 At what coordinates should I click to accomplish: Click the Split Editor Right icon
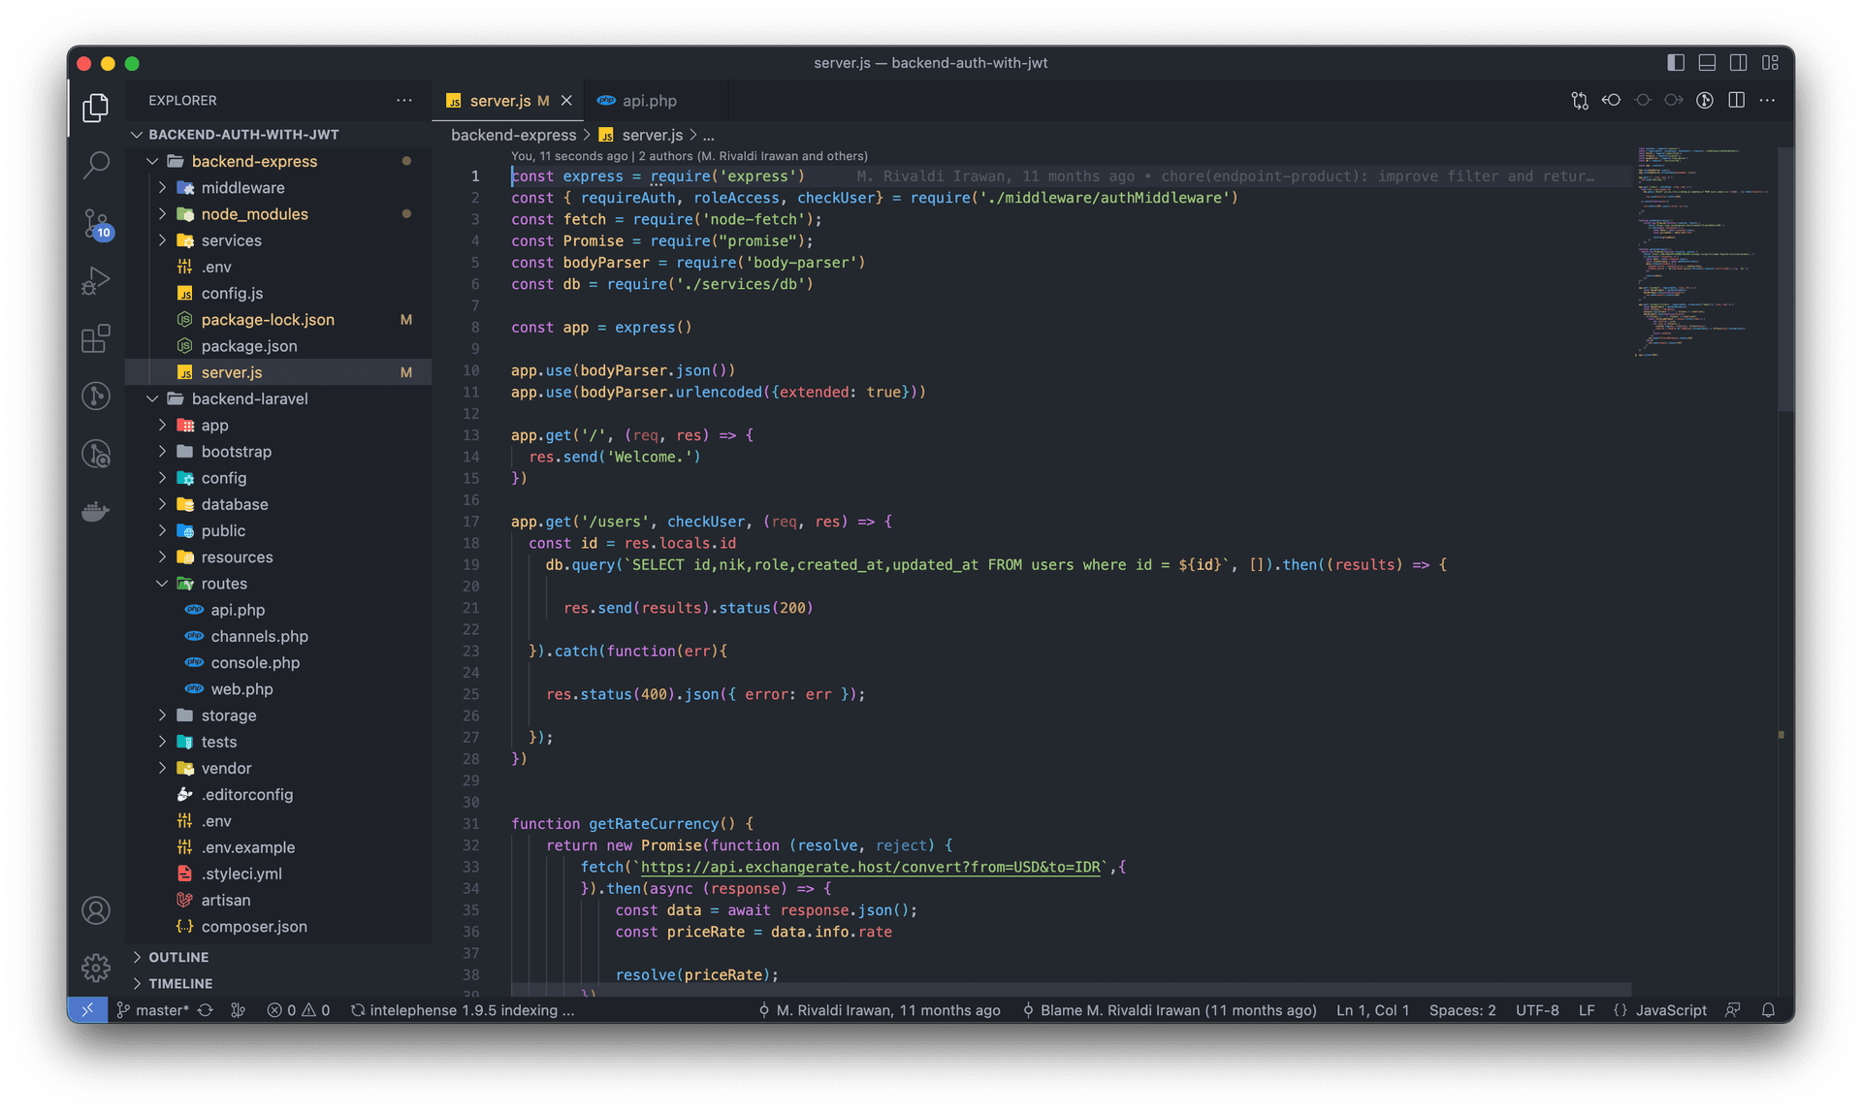[x=1736, y=100]
